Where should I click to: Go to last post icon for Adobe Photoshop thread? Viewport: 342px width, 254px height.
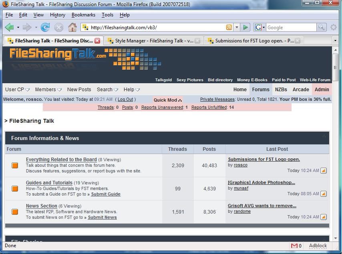(324, 194)
